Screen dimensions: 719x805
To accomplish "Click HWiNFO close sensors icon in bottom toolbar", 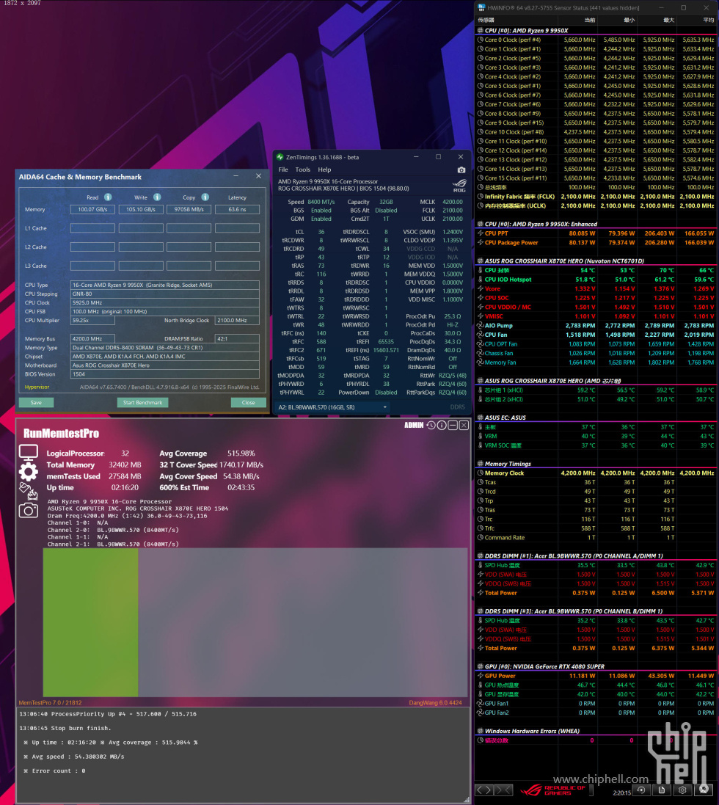I will click(704, 790).
